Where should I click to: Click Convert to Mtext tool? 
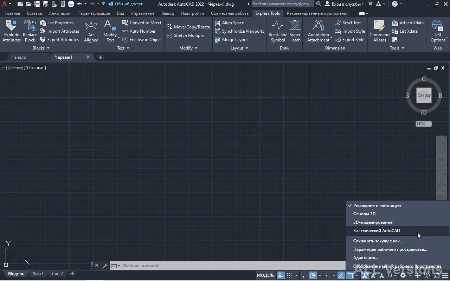pyautogui.click(x=142, y=23)
